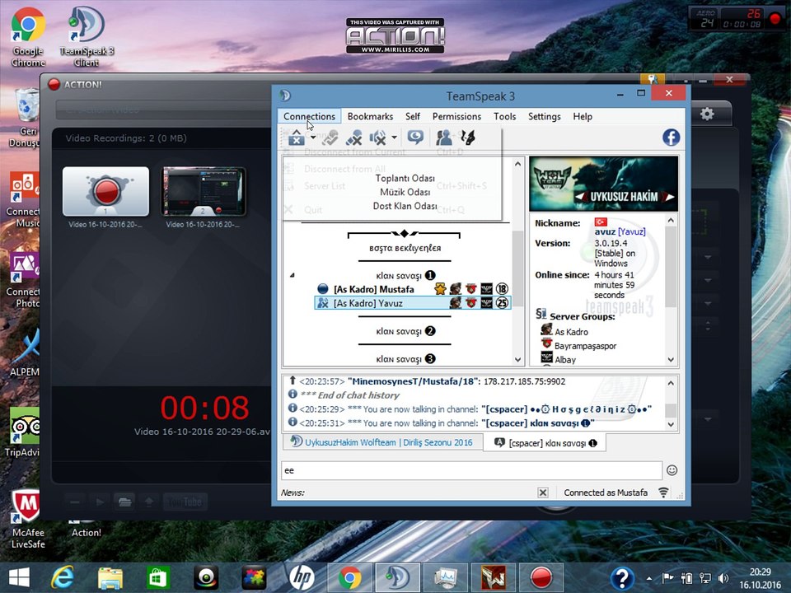The height and width of the screenshot is (593, 791).
Task: Toggle mute microphone in TeamSpeak toolbar
Action: pyautogui.click(x=353, y=138)
